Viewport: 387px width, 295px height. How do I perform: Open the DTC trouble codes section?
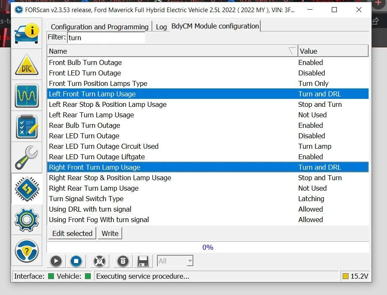[27, 65]
